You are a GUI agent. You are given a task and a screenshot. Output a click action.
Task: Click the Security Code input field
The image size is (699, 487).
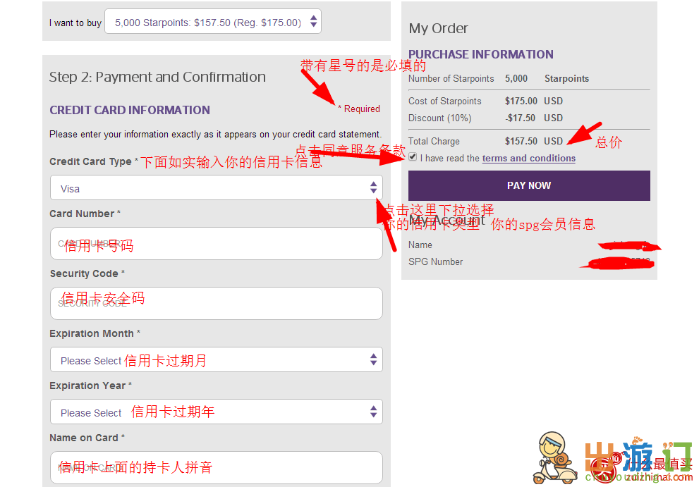click(217, 303)
